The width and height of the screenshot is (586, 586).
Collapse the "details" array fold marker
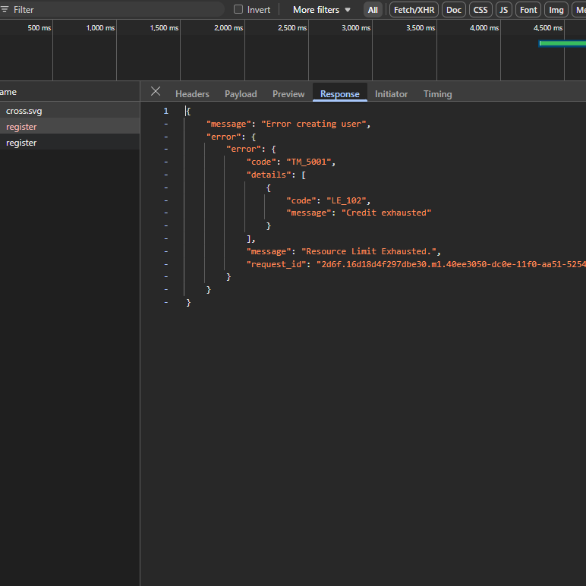[x=165, y=175]
